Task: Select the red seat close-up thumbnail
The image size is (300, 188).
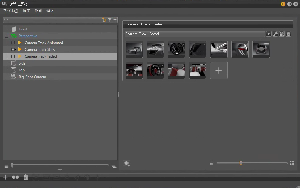Action: tap(176, 70)
